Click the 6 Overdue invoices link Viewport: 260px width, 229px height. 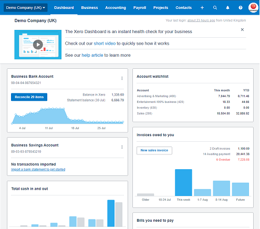[223, 160]
